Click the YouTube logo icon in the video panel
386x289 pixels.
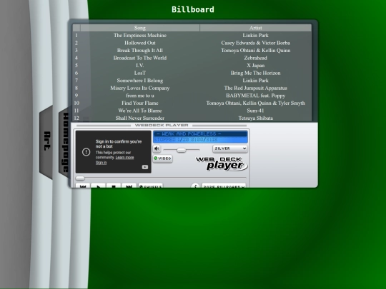pyautogui.click(x=145, y=167)
